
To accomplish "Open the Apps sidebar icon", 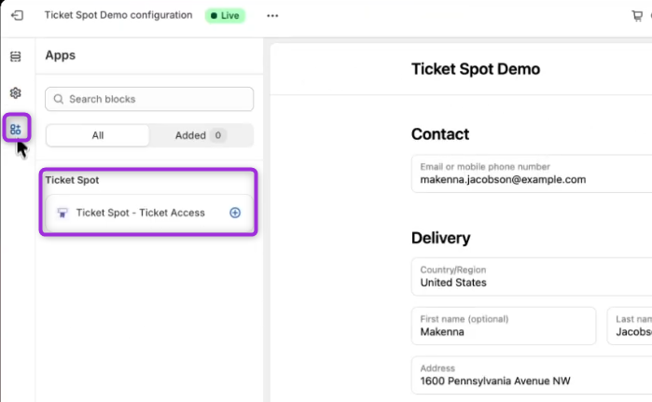I will (16, 129).
